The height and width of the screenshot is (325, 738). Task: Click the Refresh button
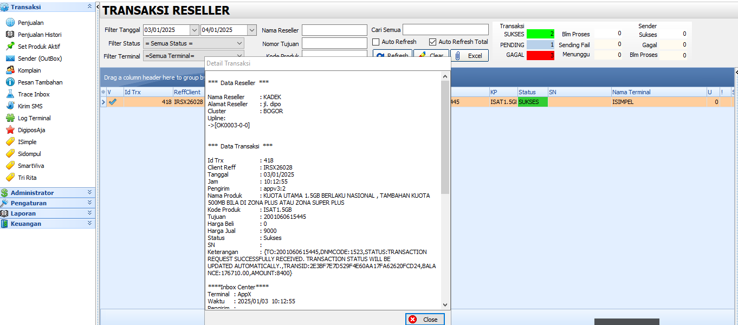(x=392, y=55)
